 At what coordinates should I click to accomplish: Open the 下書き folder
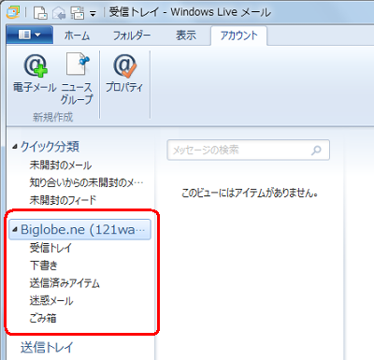click(x=44, y=266)
